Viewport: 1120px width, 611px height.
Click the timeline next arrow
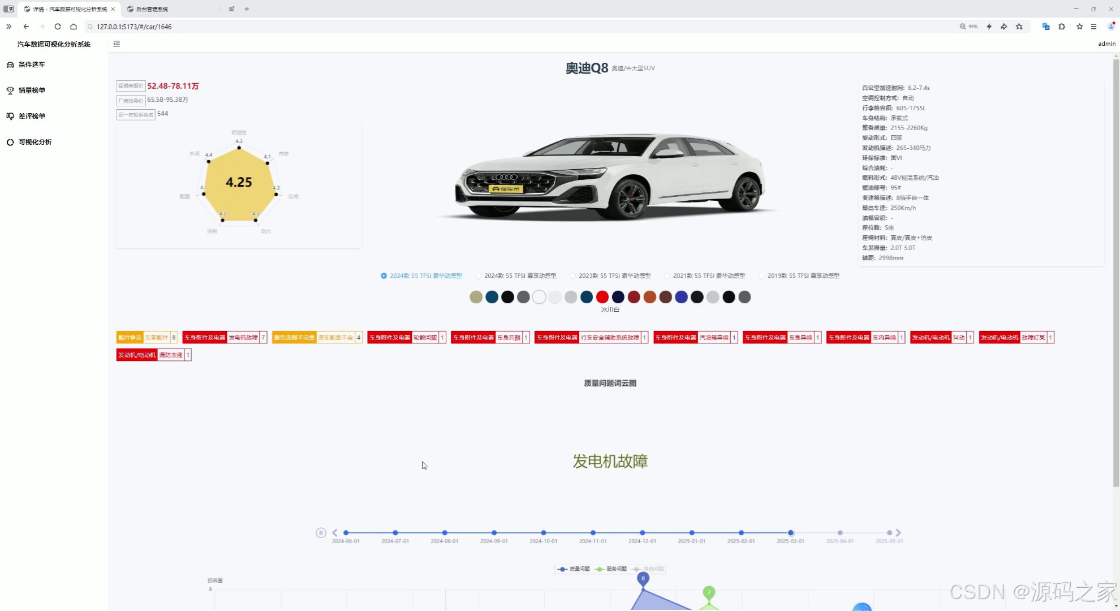point(898,533)
